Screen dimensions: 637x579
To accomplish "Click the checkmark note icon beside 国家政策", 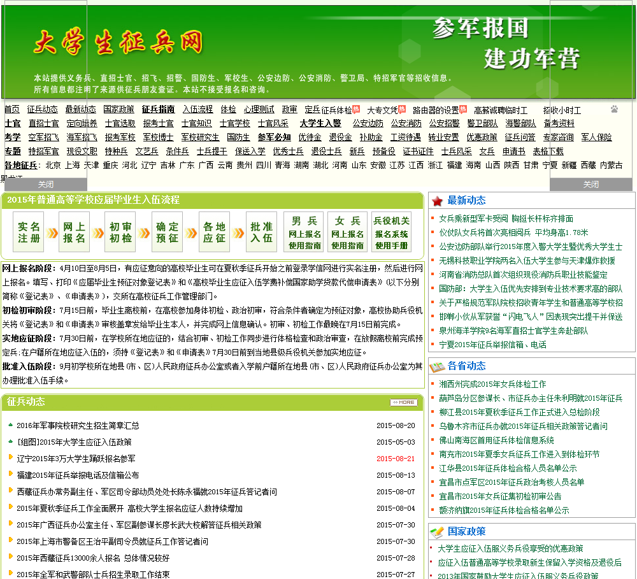I will pyautogui.click(x=437, y=532).
